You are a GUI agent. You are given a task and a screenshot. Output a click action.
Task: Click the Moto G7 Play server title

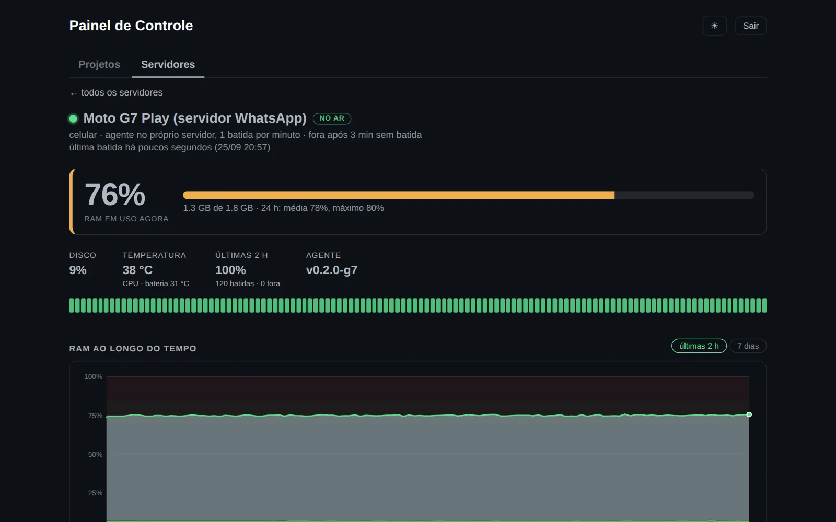click(195, 118)
